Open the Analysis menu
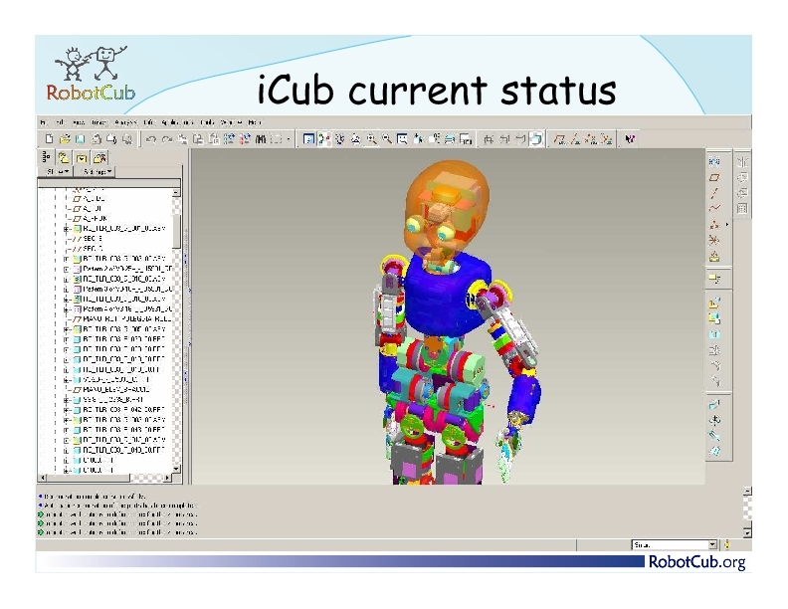 click(x=125, y=122)
